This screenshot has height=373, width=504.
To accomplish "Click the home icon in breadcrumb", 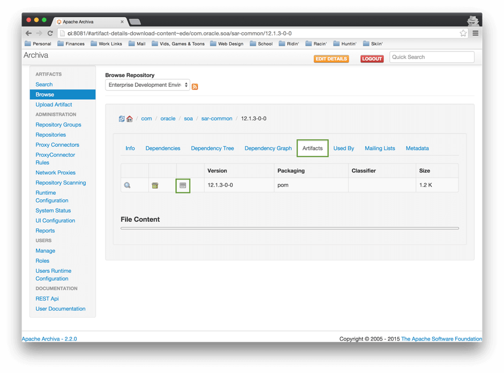I will 130,118.
